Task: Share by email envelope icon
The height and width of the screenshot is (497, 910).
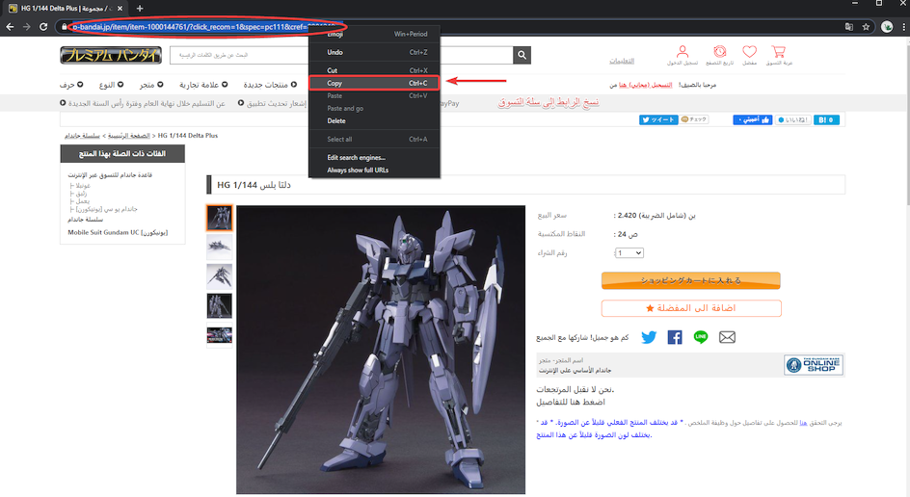Action: click(x=727, y=337)
